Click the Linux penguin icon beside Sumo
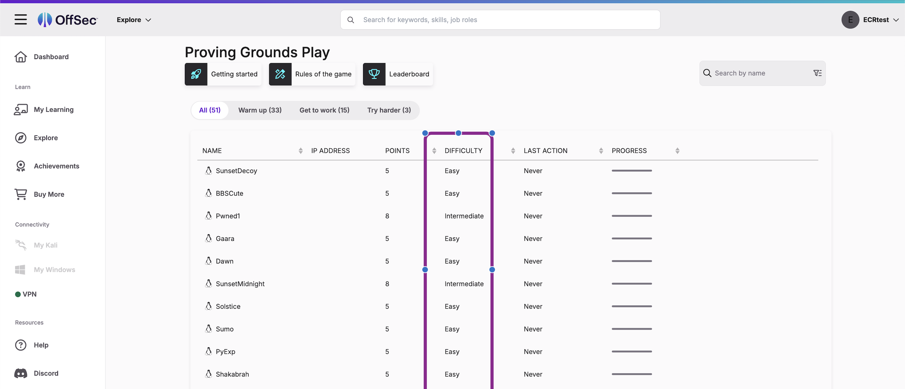Screen dimensions: 905x389 pyautogui.click(x=209, y=329)
